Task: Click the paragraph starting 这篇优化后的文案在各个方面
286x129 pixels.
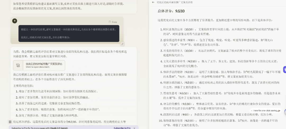Action: [215, 20]
